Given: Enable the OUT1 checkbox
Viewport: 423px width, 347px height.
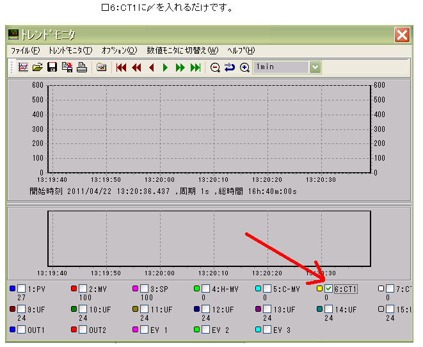Looking at the screenshot, I should pyautogui.click(x=21, y=330).
